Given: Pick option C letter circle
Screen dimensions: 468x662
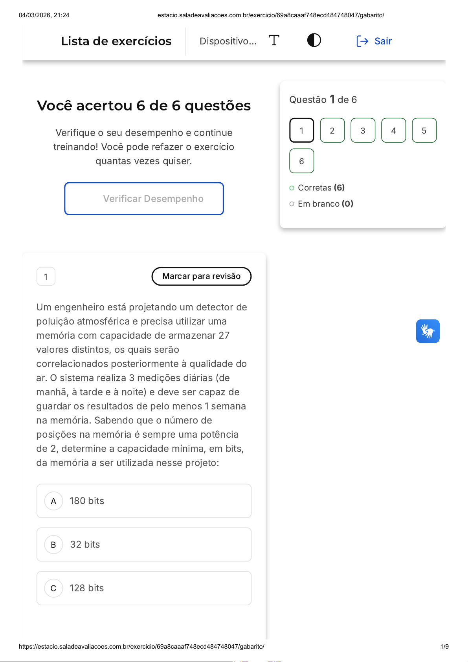Looking at the screenshot, I should (x=54, y=589).
